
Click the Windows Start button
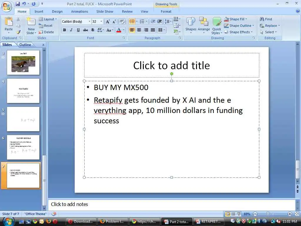point(8,222)
